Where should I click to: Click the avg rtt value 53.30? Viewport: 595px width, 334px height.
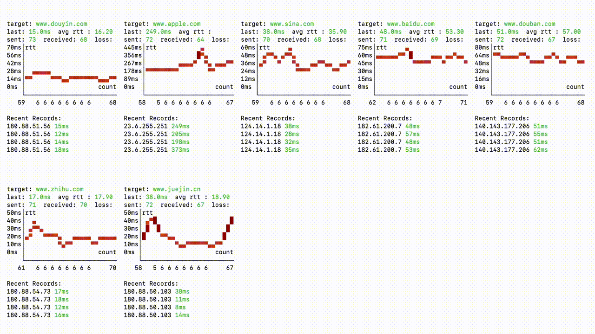pyautogui.click(x=455, y=32)
